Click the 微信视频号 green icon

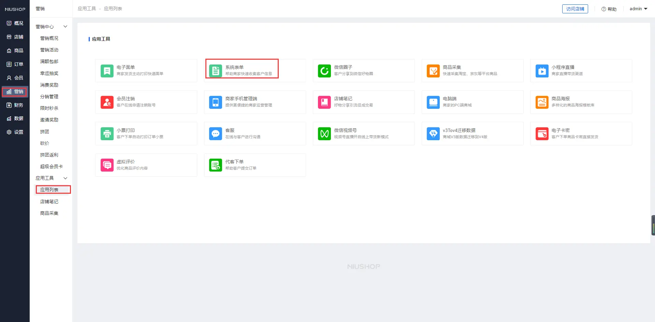324,134
